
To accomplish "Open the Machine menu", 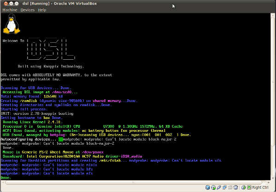I will pyautogui.click(x=10, y=10).
